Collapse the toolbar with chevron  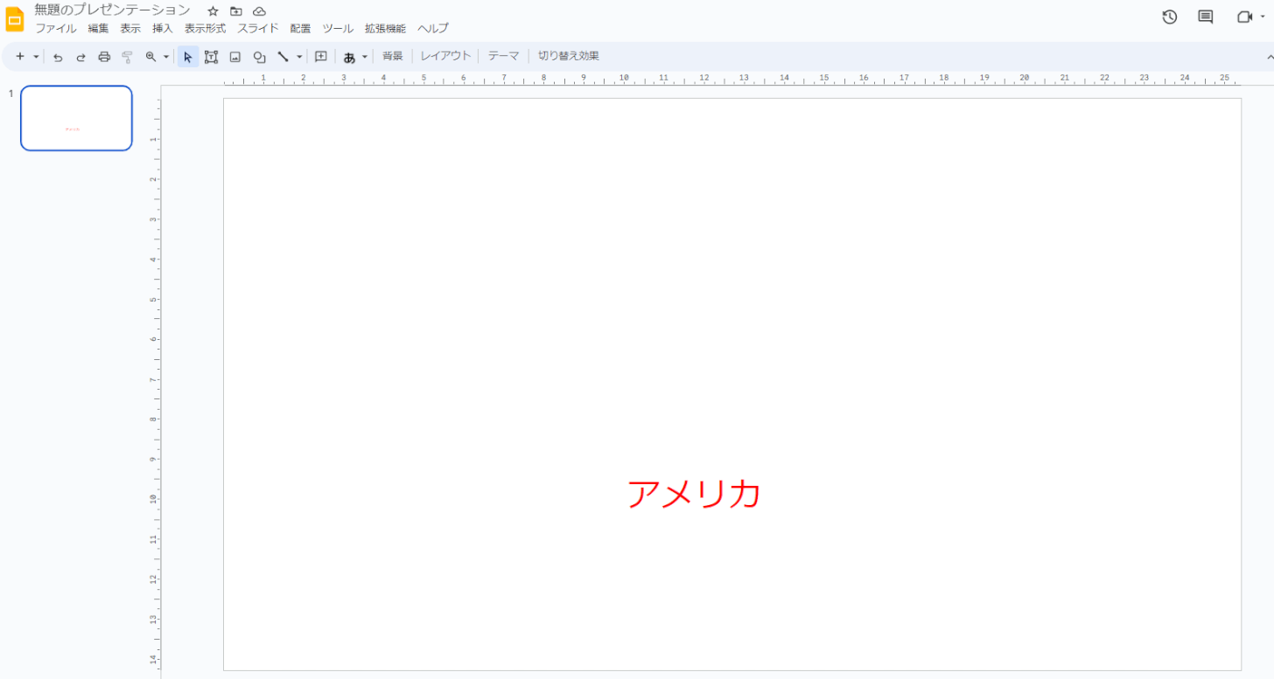(1270, 56)
